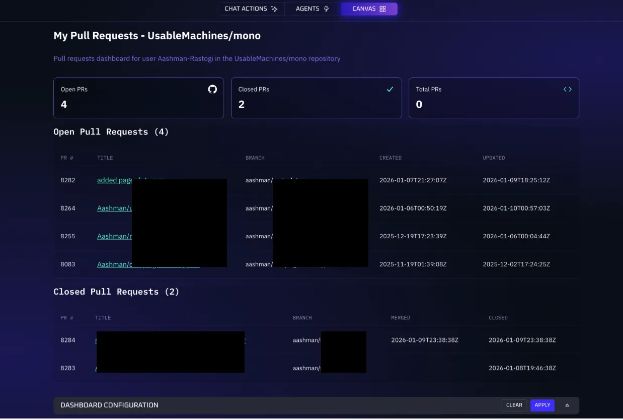Viewport: 623px width, 420px height.
Task: Switch to the AGENTS tab
Action: [309, 9]
